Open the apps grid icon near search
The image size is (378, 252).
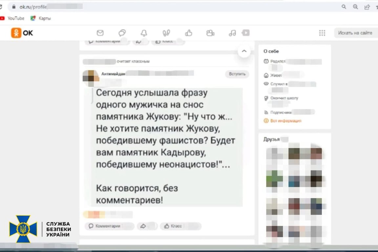322,33
